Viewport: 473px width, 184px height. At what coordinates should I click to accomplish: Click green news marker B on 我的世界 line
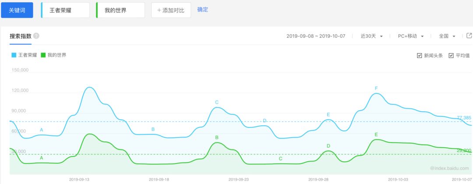click(x=217, y=138)
